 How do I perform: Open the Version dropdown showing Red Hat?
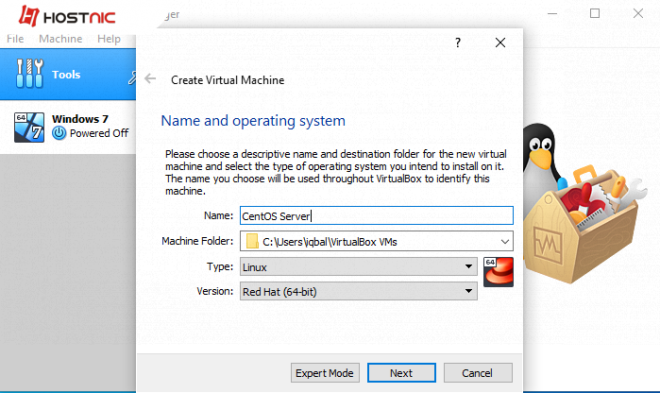point(359,292)
